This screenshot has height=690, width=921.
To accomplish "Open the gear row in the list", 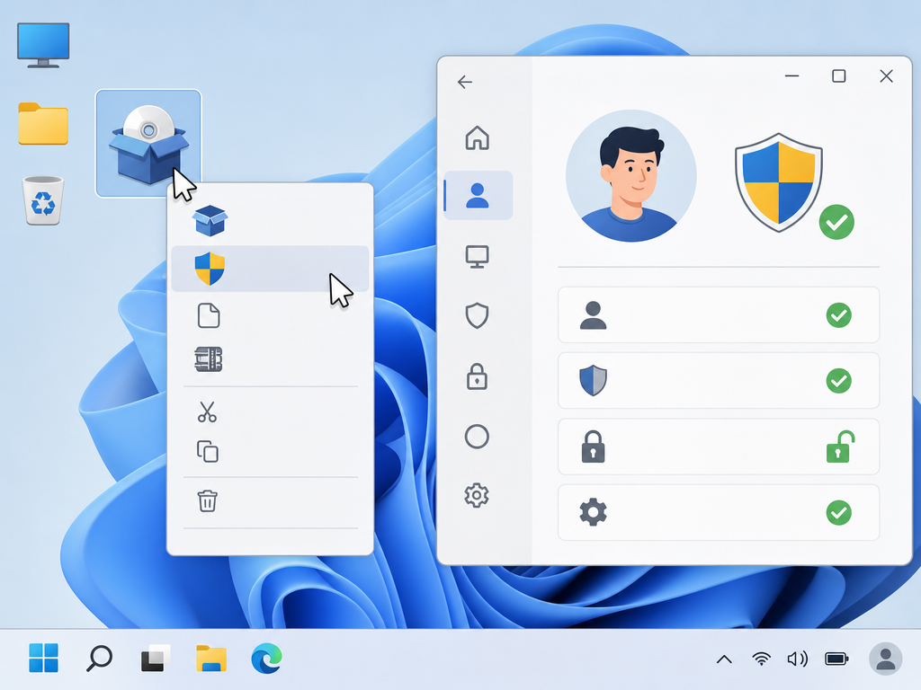I will (x=719, y=512).
